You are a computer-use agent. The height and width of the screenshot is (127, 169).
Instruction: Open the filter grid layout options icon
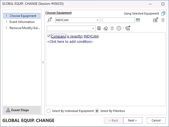coord(128,28)
